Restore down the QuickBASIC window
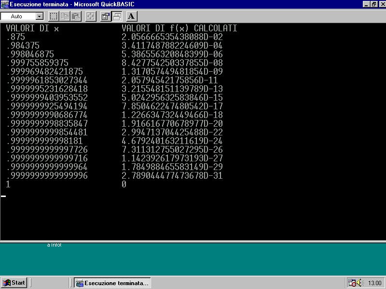Image resolution: width=386 pixels, height=289 pixels. click(x=373, y=4)
